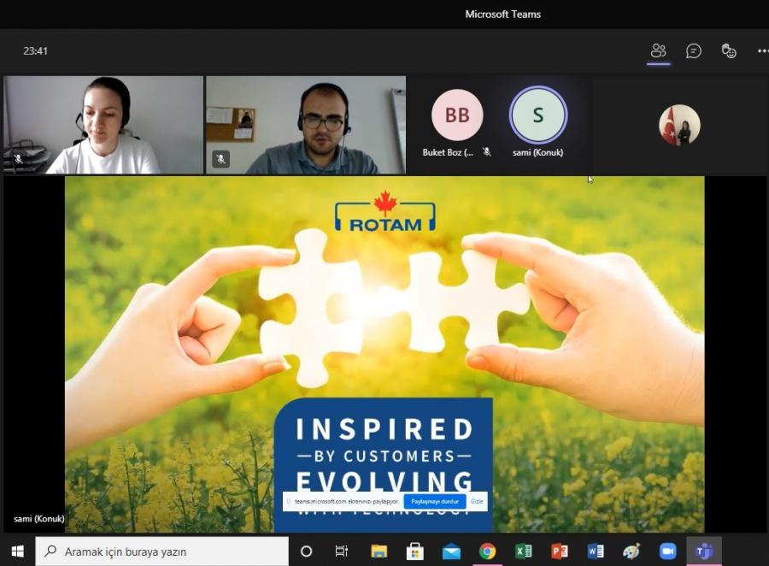Hide the sharing bar with Gizle
This screenshot has height=566, width=769.
coord(477,501)
